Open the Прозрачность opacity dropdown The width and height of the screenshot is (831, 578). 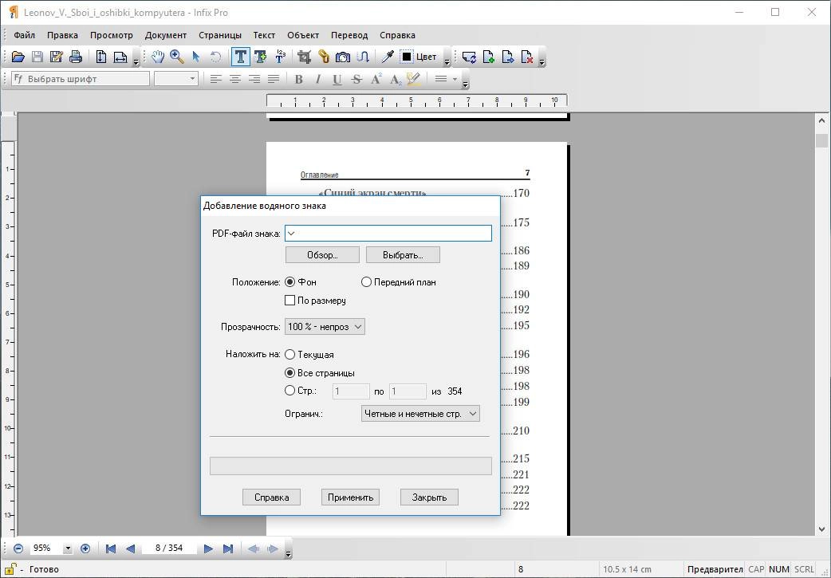tap(325, 327)
